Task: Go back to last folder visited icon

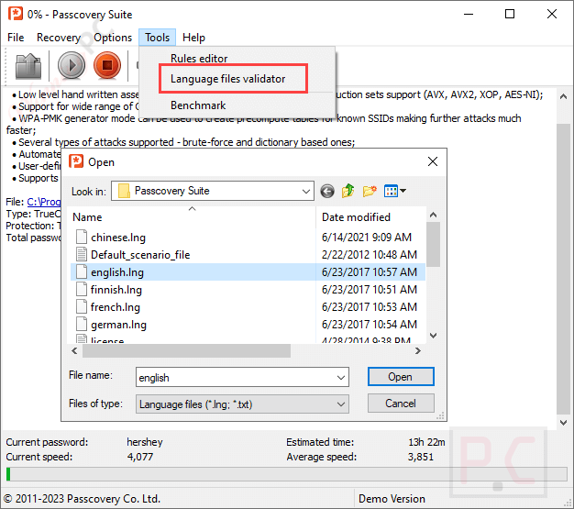Action: [x=327, y=191]
